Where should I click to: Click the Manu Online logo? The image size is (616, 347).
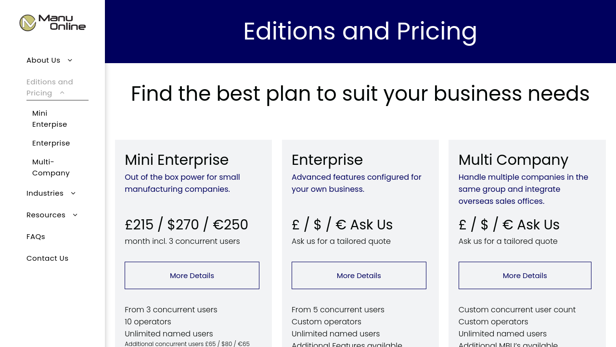point(52,23)
